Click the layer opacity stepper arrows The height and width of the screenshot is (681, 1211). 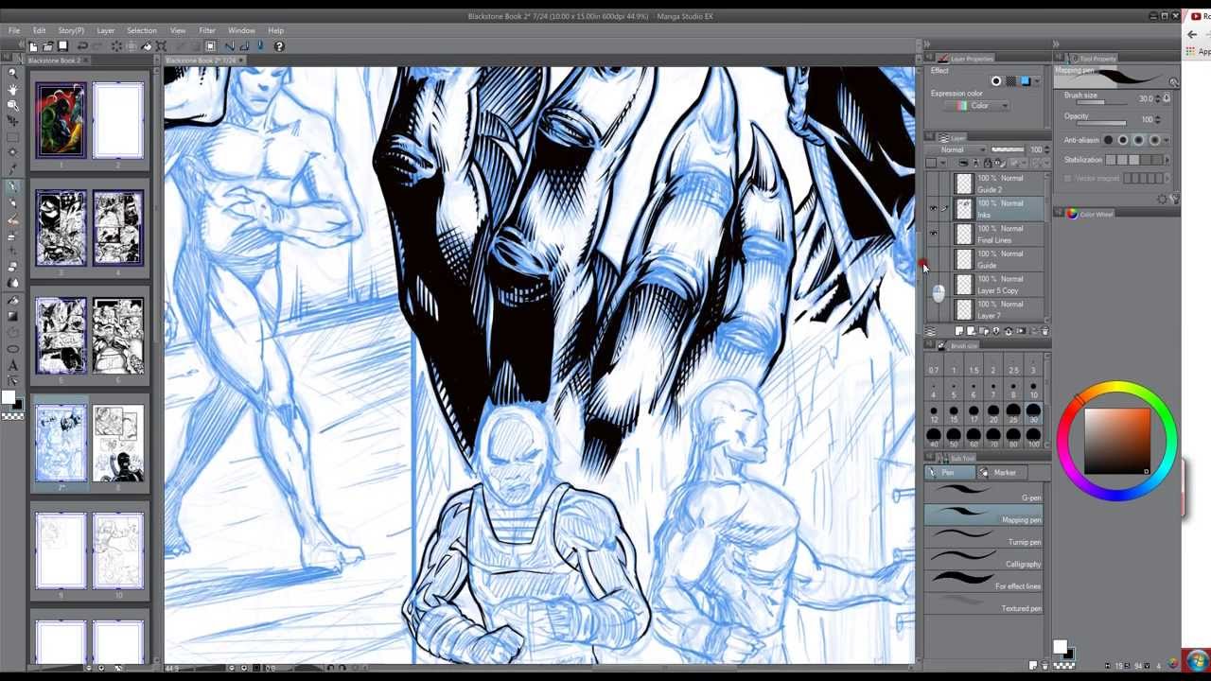tap(1046, 149)
